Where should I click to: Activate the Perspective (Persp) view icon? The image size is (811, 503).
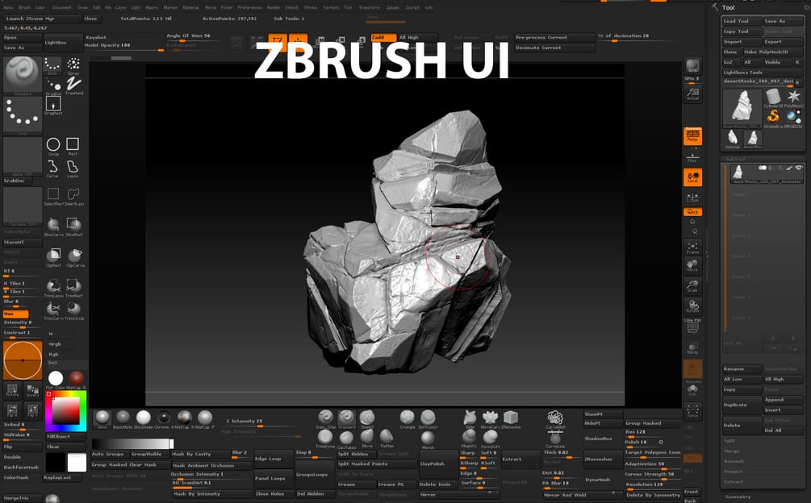692,137
